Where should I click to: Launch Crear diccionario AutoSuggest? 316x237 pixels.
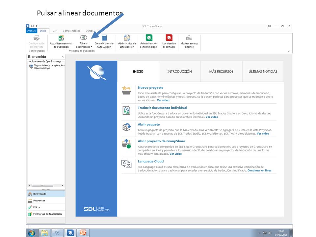pos(104,41)
